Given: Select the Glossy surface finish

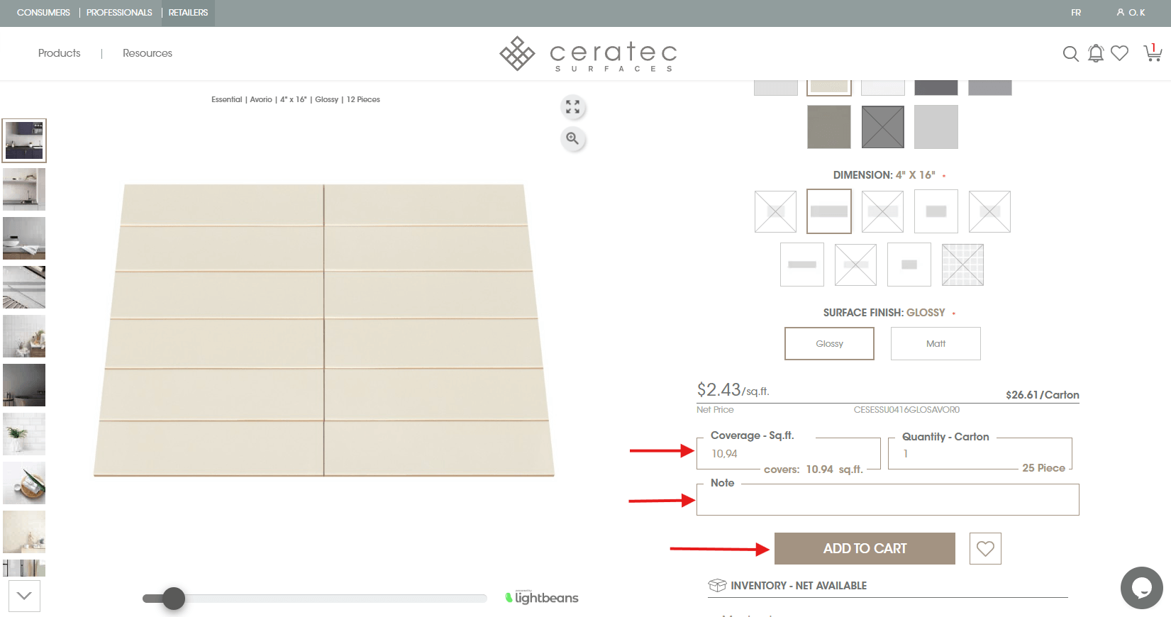Looking at the screenshot, I should click(829, 343).
